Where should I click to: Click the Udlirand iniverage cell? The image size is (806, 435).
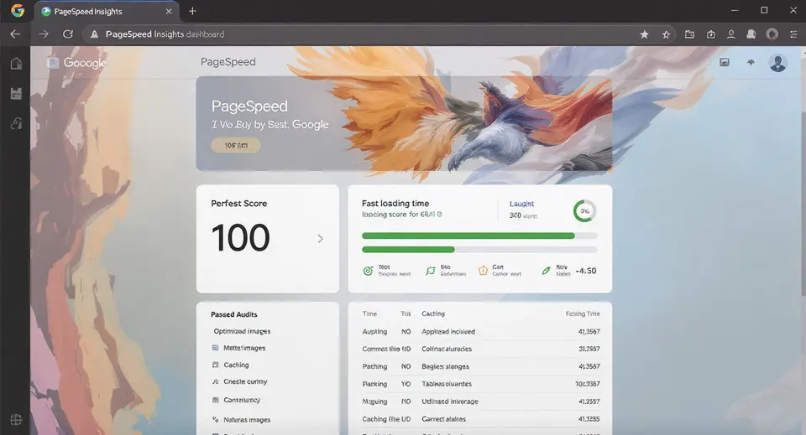pyautogui.click(x=450, y=401)
